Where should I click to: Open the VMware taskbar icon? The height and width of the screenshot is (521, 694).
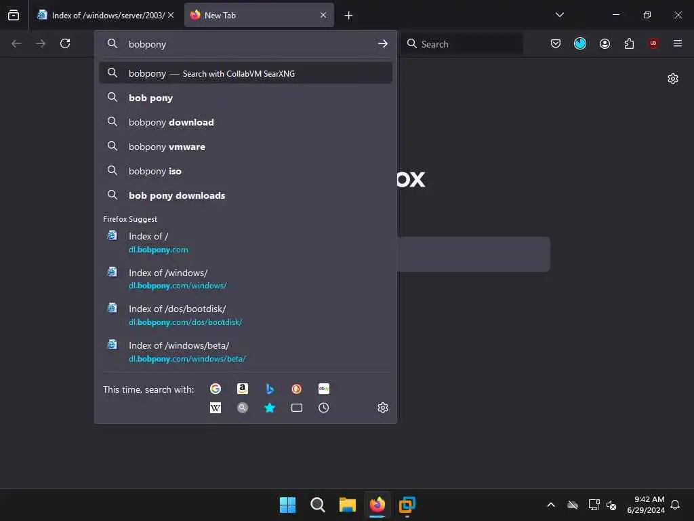click(x=407, y=505)
